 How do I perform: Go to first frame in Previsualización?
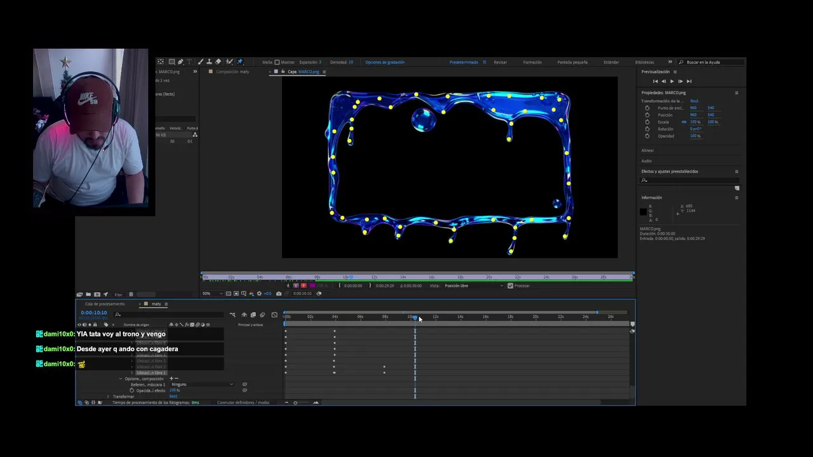(x=655, y=81)
